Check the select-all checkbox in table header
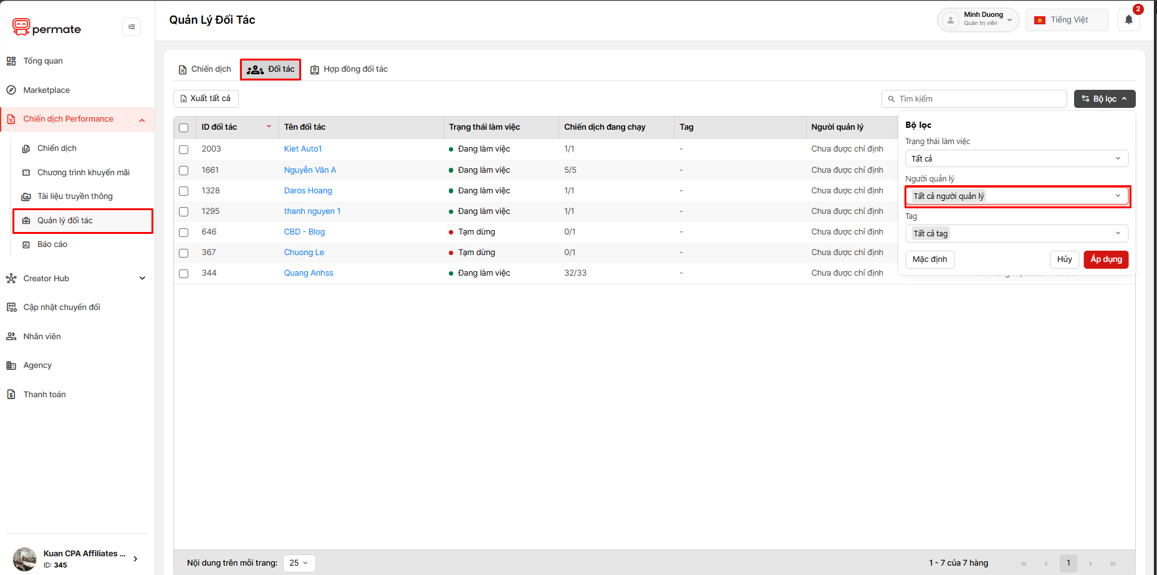 tap(183, 128)
